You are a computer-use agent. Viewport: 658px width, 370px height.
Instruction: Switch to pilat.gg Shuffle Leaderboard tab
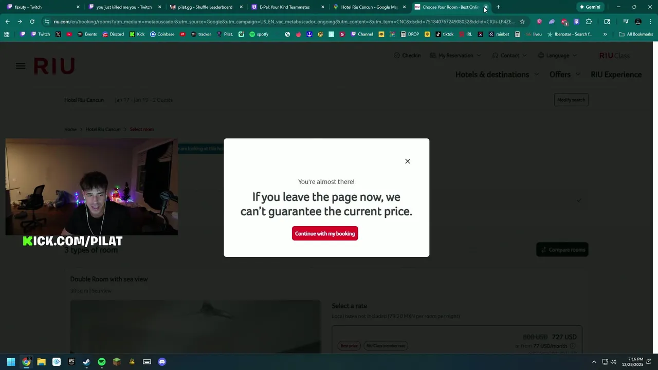coord(206,7)
